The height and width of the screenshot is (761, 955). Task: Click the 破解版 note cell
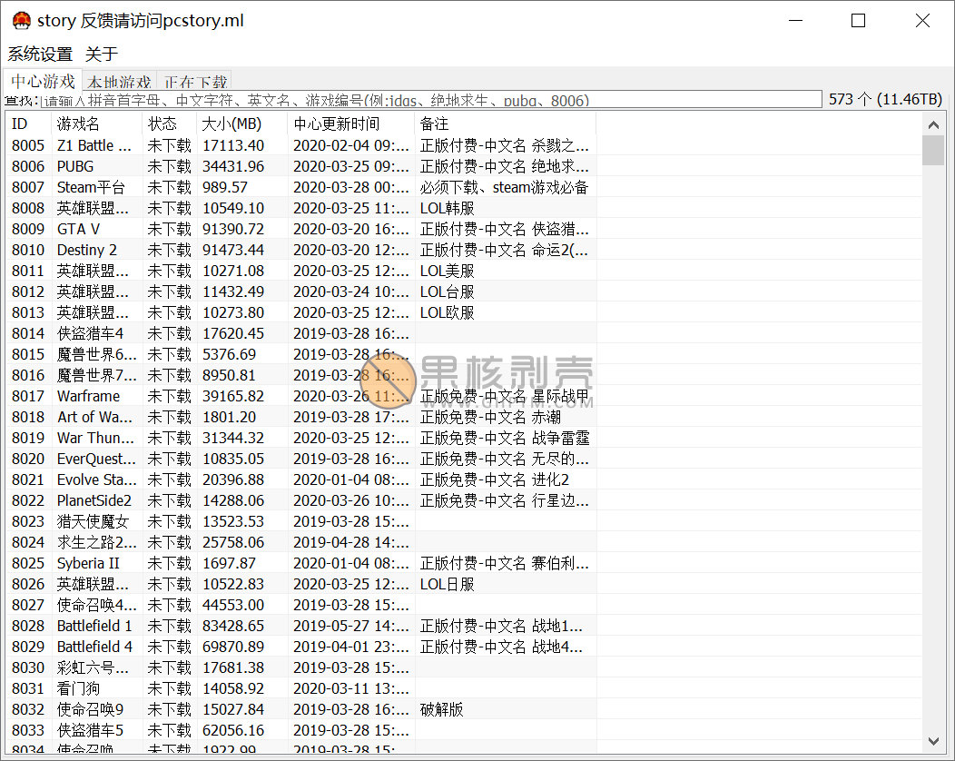tap(441, 709)
